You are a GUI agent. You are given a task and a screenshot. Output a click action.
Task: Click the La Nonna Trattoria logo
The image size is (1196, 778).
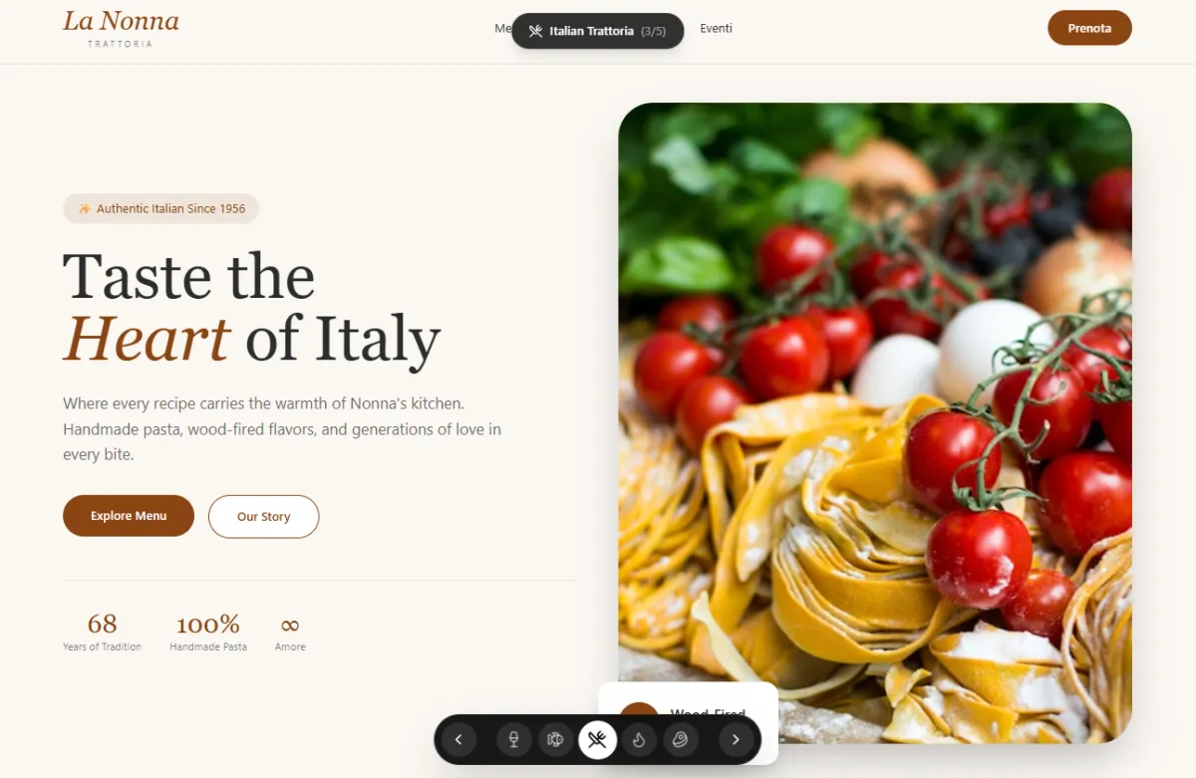tap(121, 29)
